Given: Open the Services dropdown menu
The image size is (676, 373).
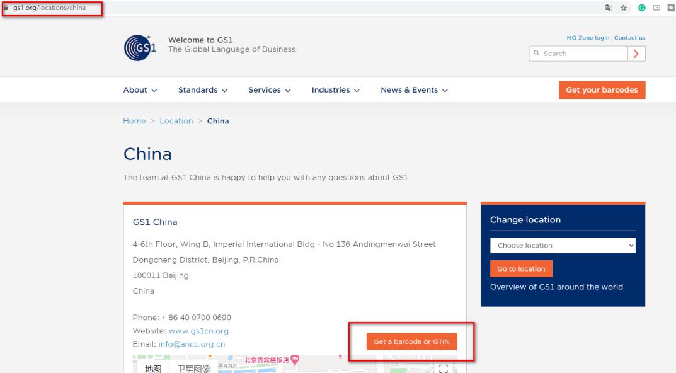Looking at the screenshot, I should [270, 89].
